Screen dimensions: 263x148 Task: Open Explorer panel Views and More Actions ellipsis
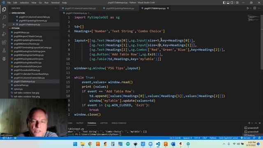pyautogui.click(x=55, y=8)
